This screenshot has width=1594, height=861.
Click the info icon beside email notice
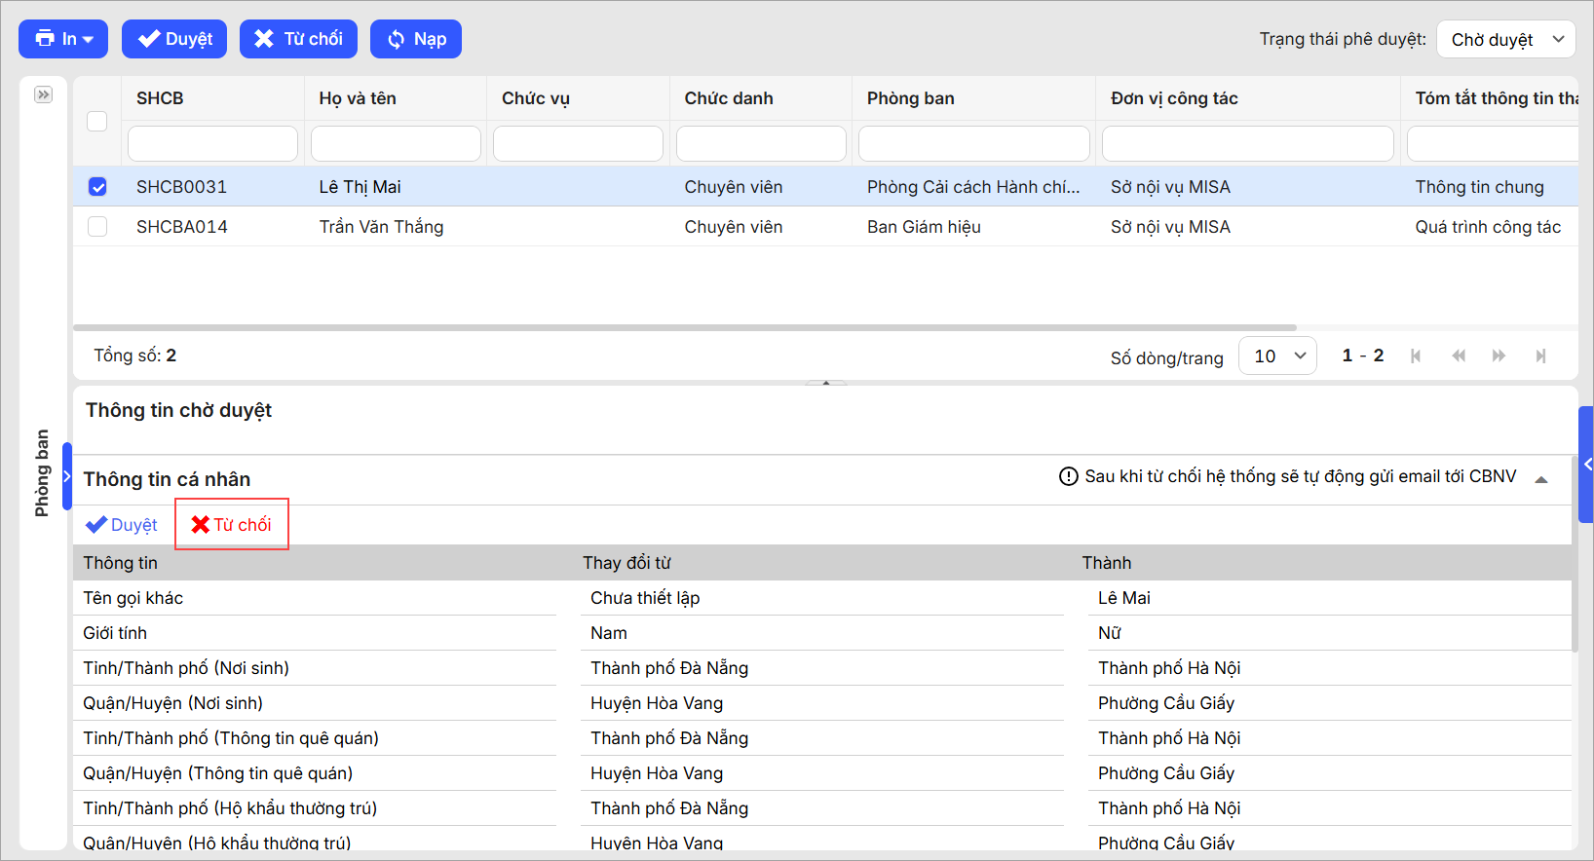(1069, 476)
